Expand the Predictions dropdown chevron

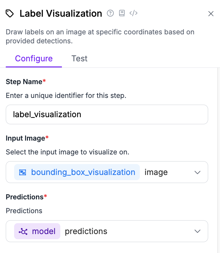[198, 231]
